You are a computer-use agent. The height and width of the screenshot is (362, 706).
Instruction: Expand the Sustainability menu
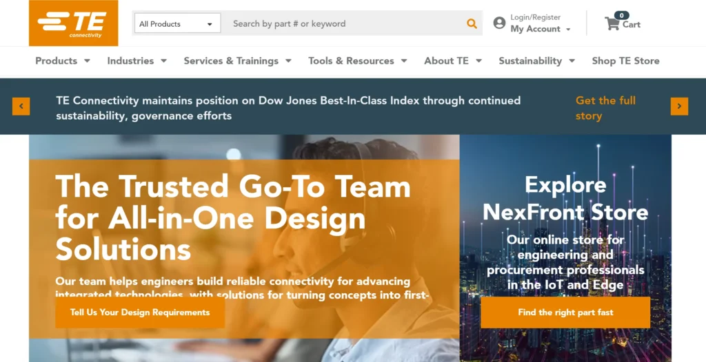tap(536, 61)
